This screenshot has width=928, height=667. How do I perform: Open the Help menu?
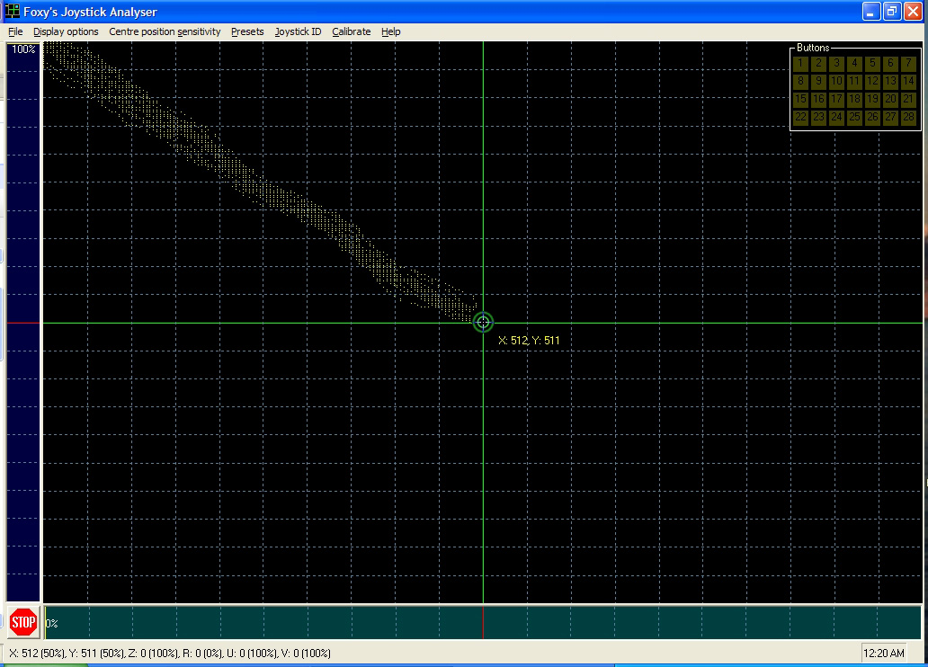click(x=390, y=31)
